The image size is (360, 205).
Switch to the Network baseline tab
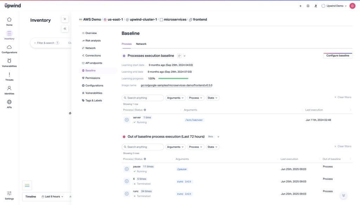[x=141, y=44]
